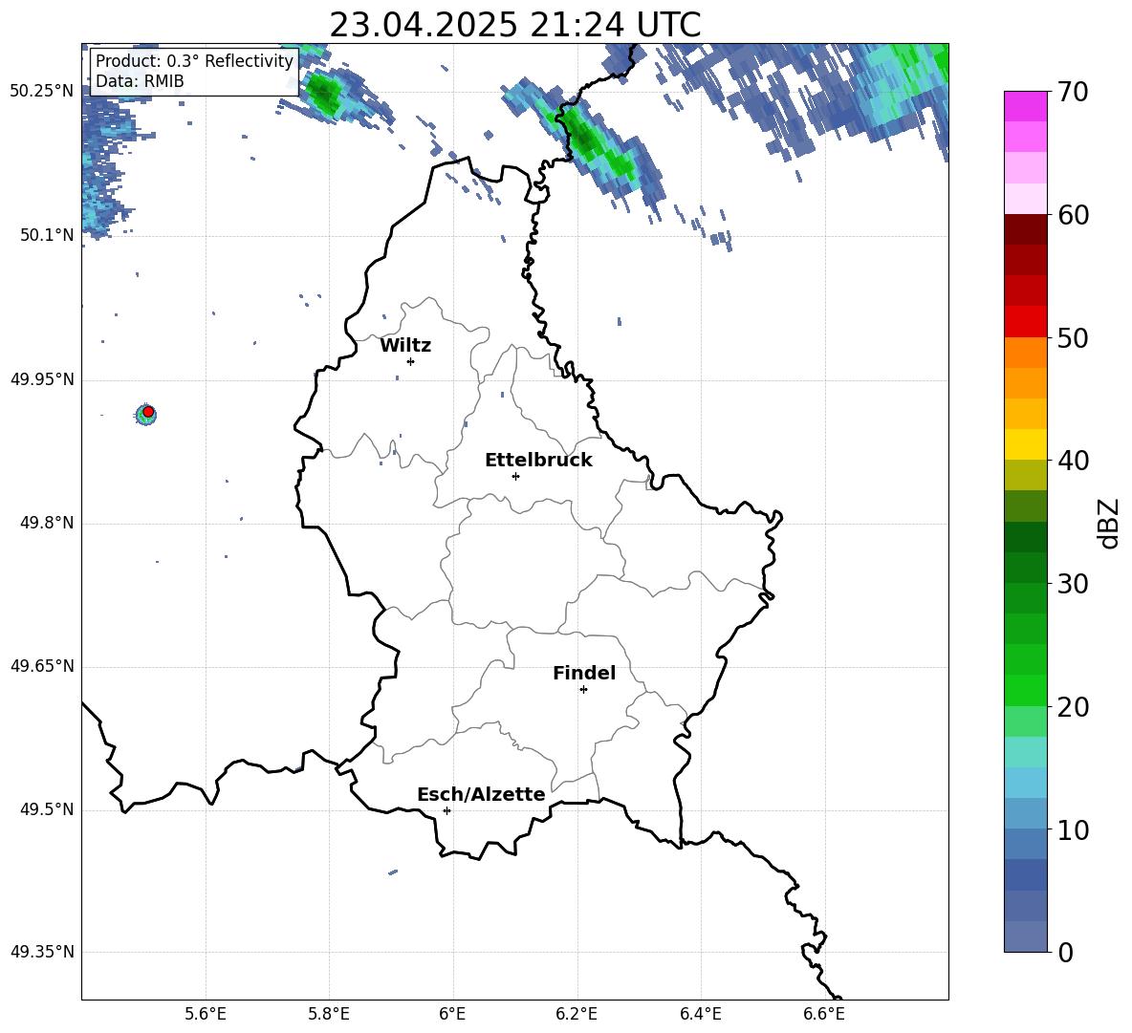
Task: Click the red dot marker on the map
Action: [x=148, y=411]
